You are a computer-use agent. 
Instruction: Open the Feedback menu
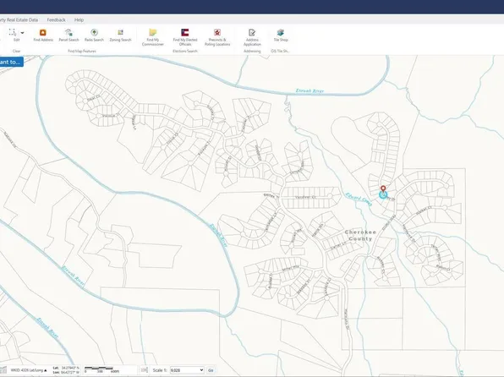[57, 20]
